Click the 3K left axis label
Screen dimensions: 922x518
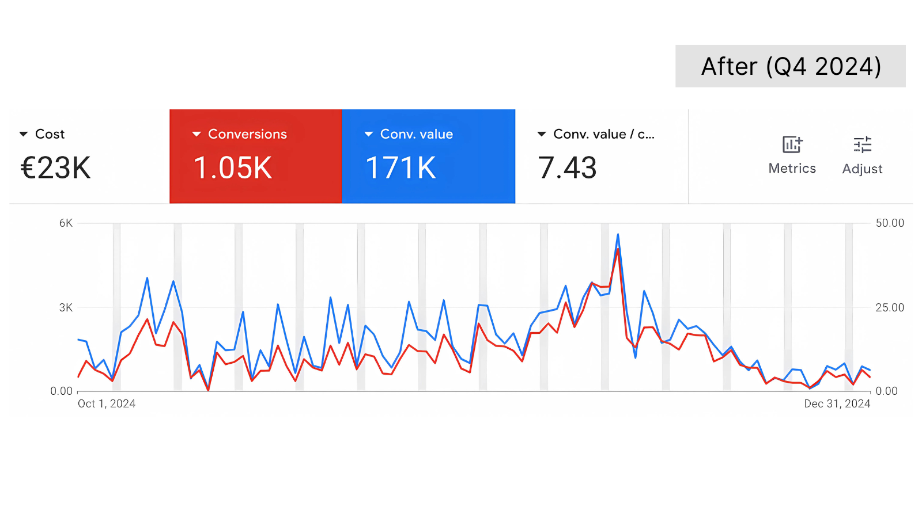pos(66,307)
